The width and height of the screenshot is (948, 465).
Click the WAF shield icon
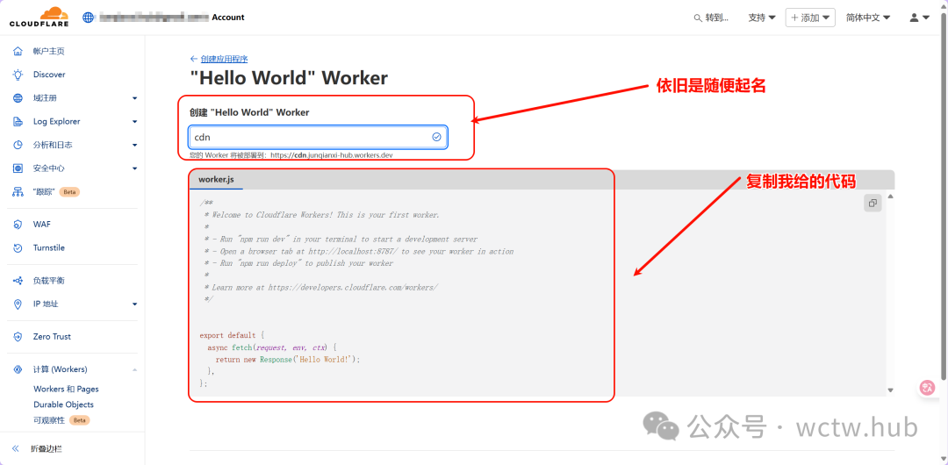[x=18, y=225]
